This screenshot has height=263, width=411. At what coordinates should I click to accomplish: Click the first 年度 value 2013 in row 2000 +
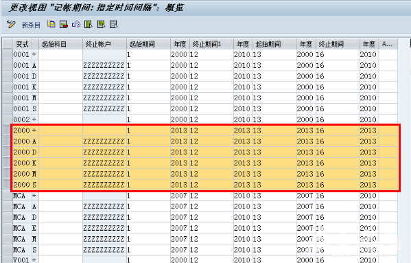click(180, 130)
